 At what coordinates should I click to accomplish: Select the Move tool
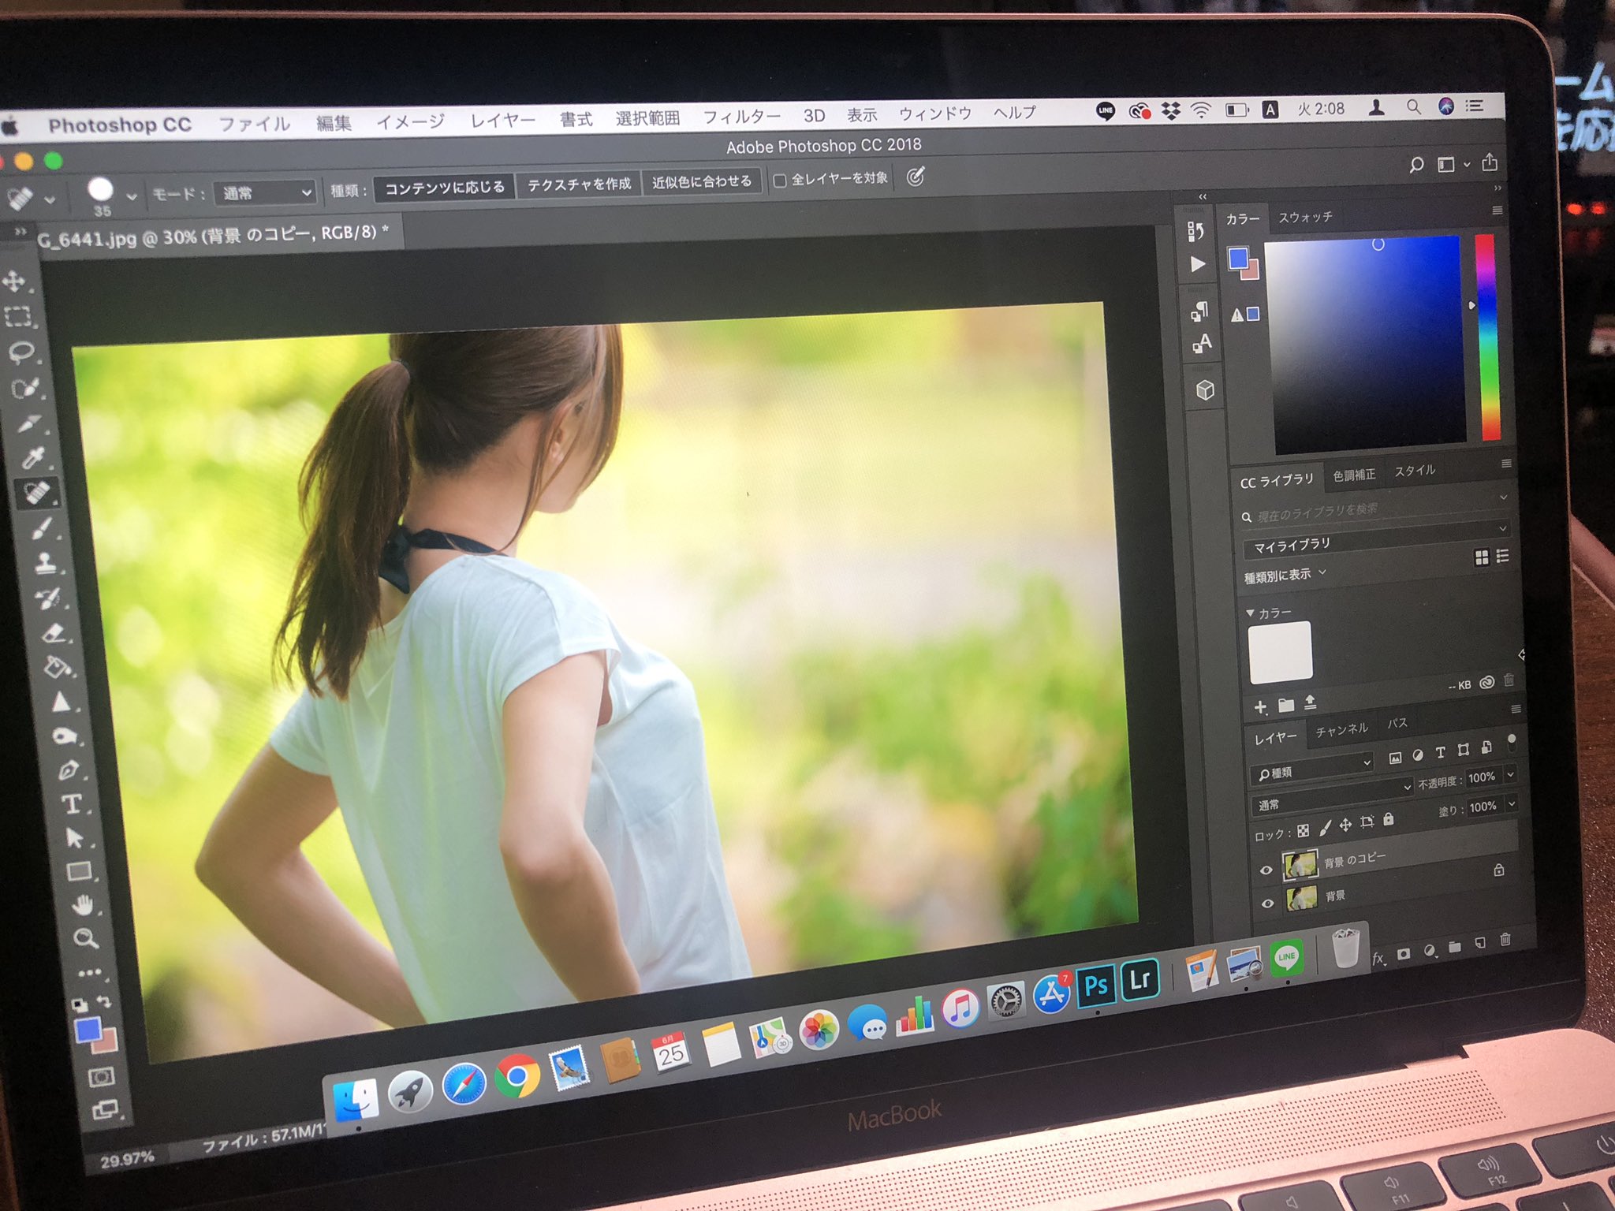tap(14, 281)
